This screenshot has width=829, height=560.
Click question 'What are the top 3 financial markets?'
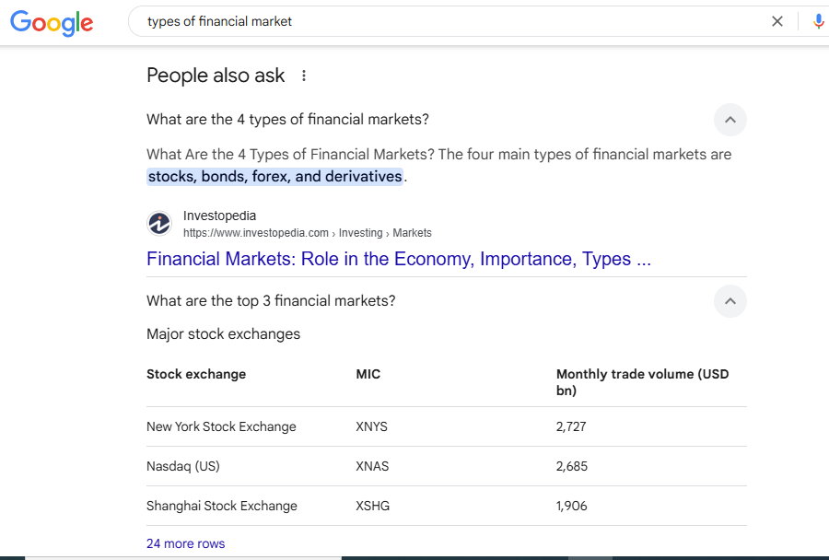[x=271, y=301]
